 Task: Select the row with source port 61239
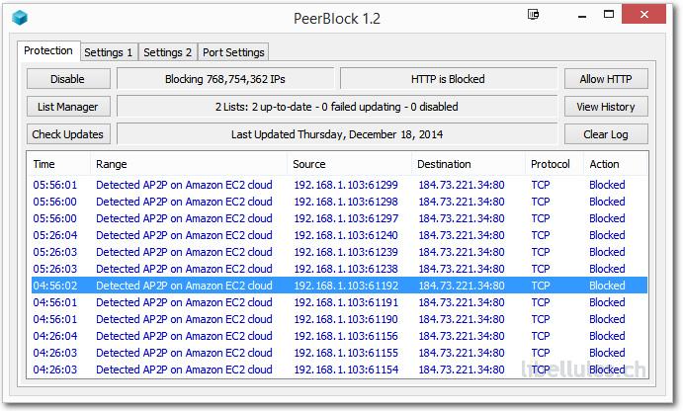(339, 252)
